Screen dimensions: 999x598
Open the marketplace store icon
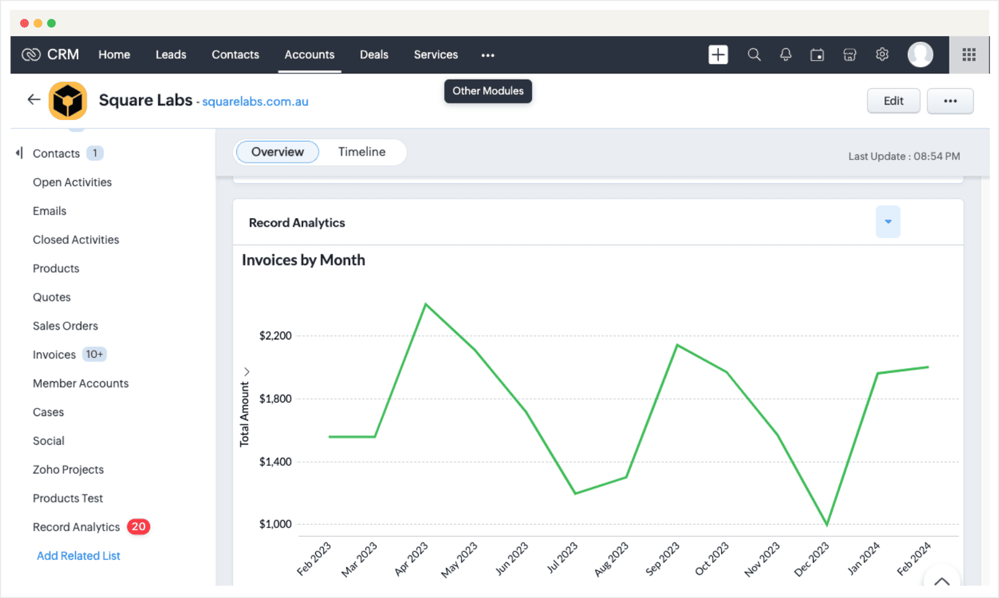(x=849, y=55)
